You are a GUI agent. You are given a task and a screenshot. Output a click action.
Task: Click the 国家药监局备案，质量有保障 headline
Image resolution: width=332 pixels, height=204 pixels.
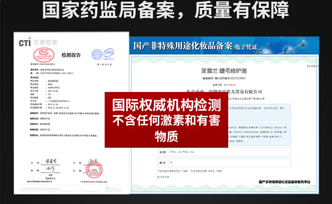pos(165,10)
